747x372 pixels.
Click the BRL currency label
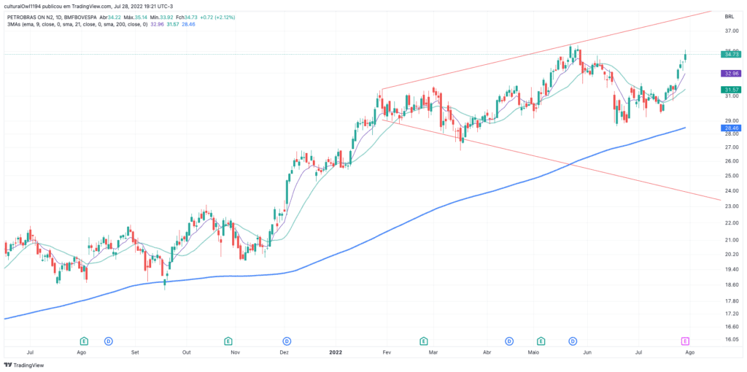click(x=729, y=17)
